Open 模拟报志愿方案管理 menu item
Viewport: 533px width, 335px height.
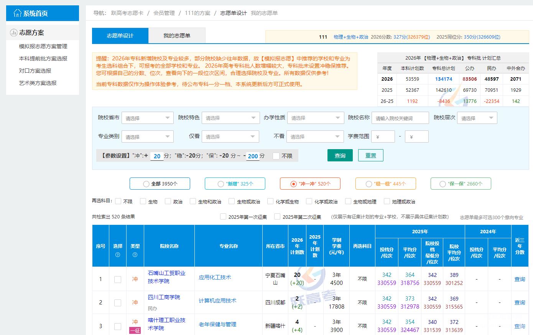(x=43, y=46)
